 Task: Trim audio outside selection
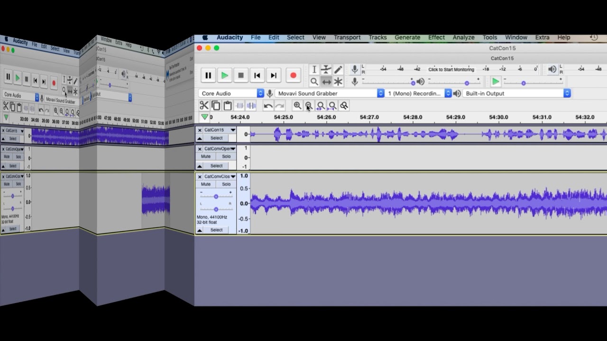[x=239, y=106]
